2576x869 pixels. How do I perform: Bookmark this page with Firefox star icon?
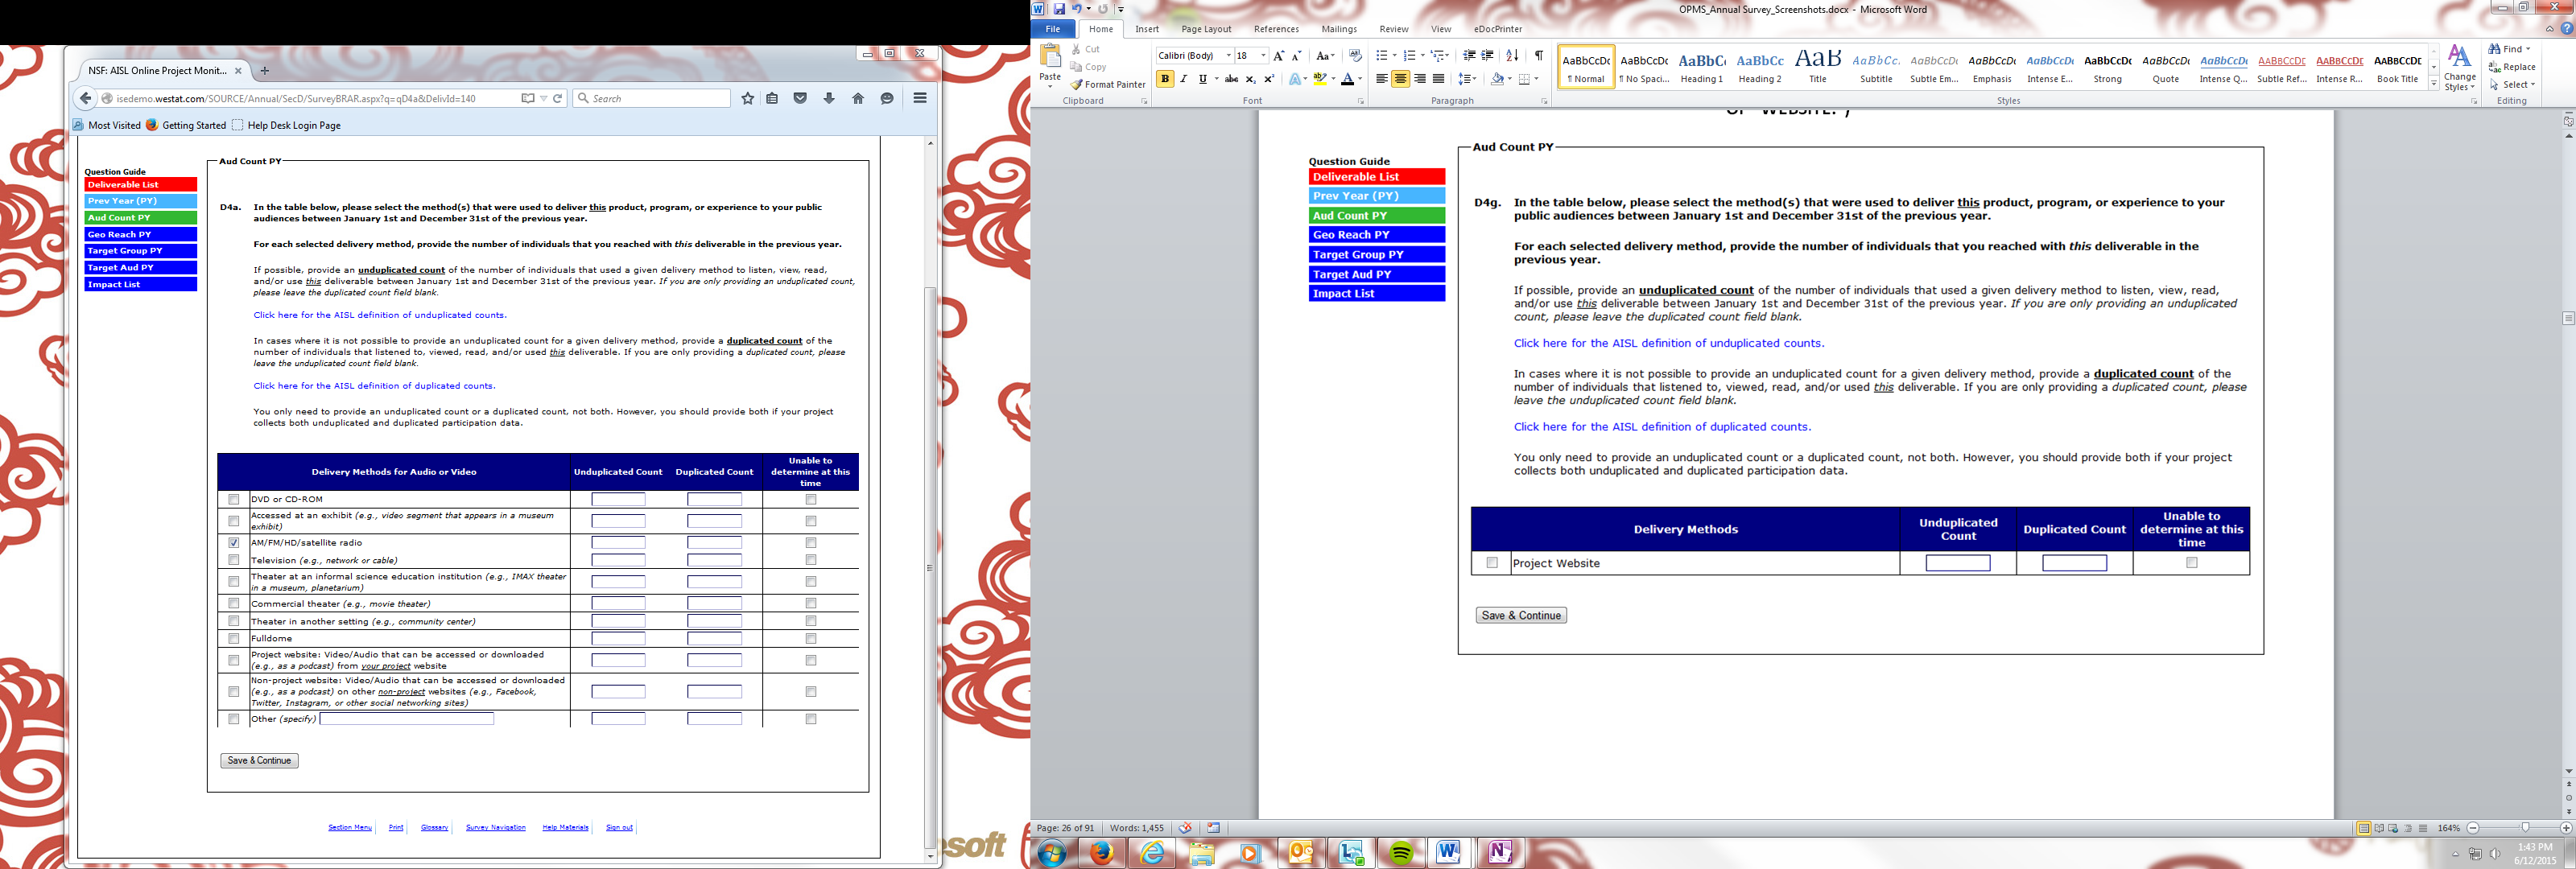(747, 98)
